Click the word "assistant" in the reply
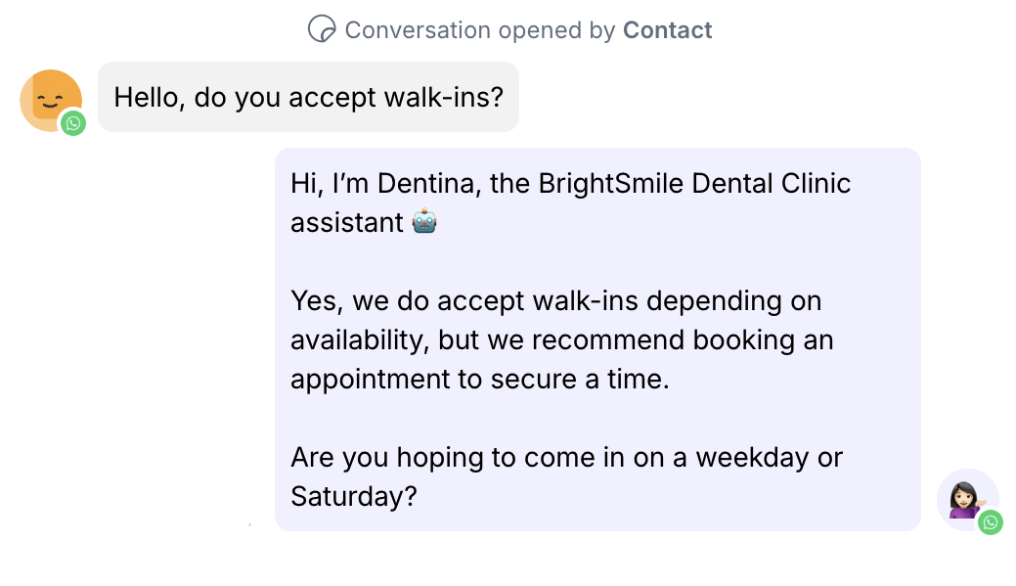The height and width of the screenshot is (586, 1016). coord(347,222)
